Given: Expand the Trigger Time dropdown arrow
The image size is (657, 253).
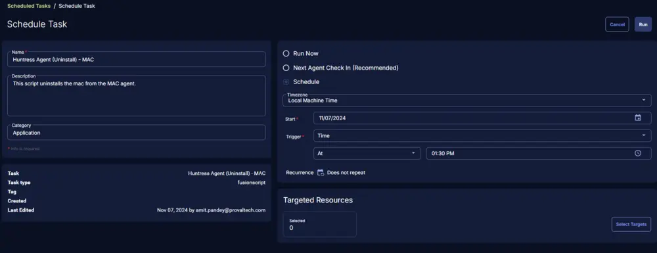Looking at the screenshot, I should [644, 136].
